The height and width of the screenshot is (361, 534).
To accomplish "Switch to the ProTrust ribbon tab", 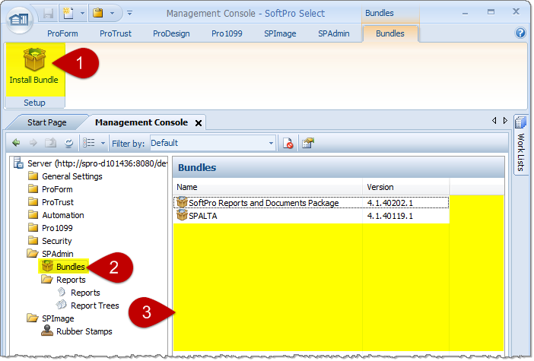I will (116, 33).
